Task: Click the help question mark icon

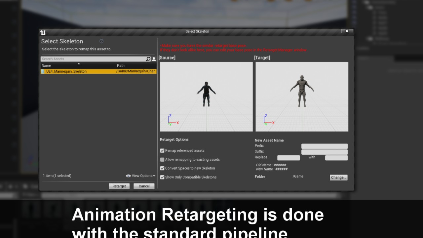Action: click(x=101, y=41)
